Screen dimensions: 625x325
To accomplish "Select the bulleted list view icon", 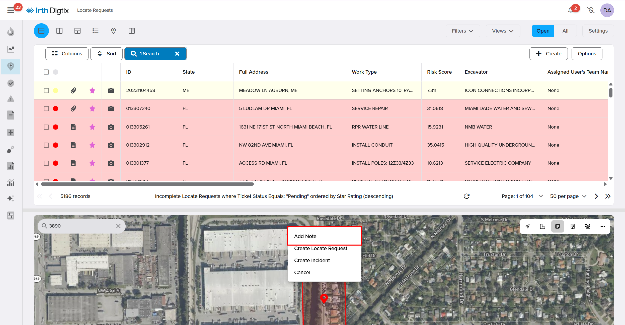I will (95, 31).
